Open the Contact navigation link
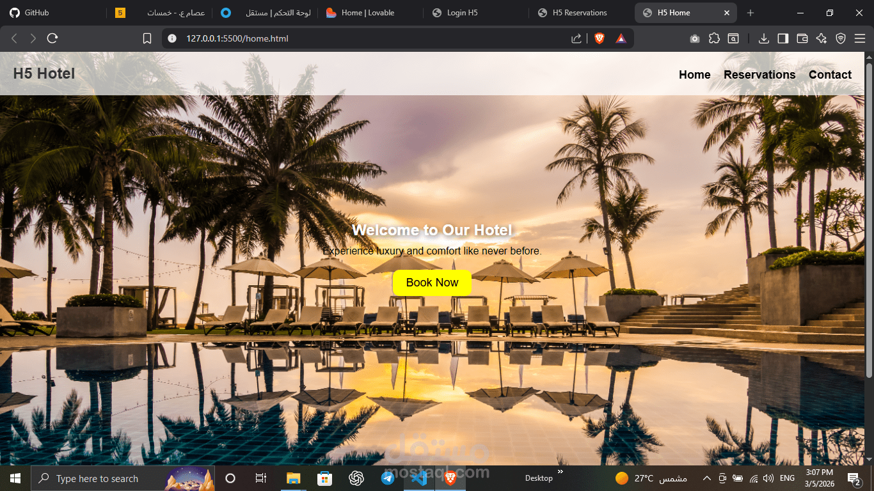This screenshot has width=874, height=491. point(830,75)
